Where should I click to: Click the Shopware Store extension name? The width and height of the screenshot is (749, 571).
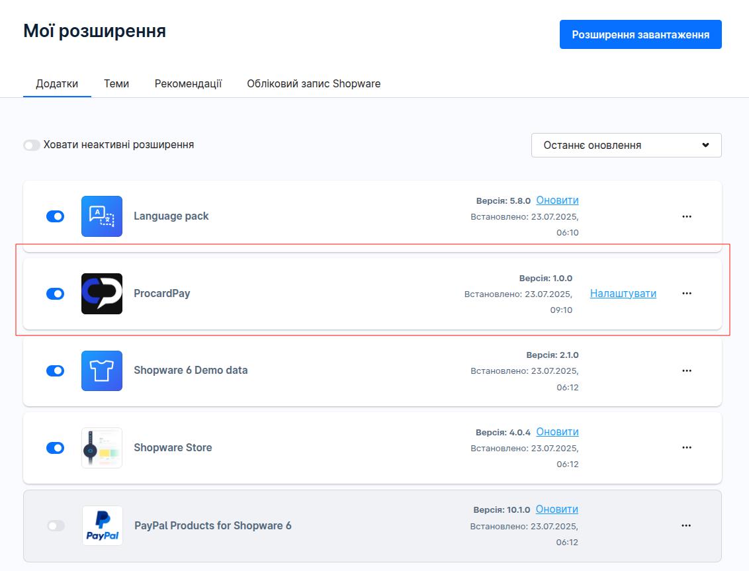173,448
